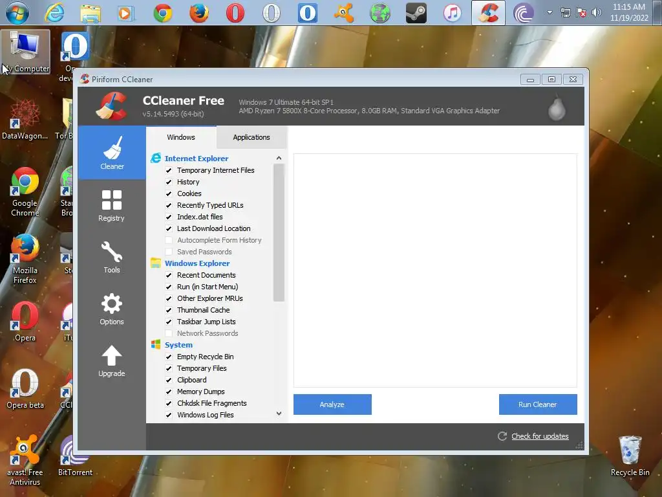Click the scroll up arrow in cleaner list
This screenshot has width=662, height=497.
tap(279, 158)
